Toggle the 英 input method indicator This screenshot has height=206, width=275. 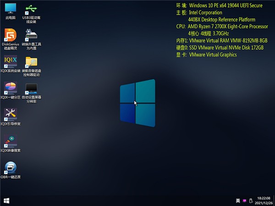(x=238, y=201)
